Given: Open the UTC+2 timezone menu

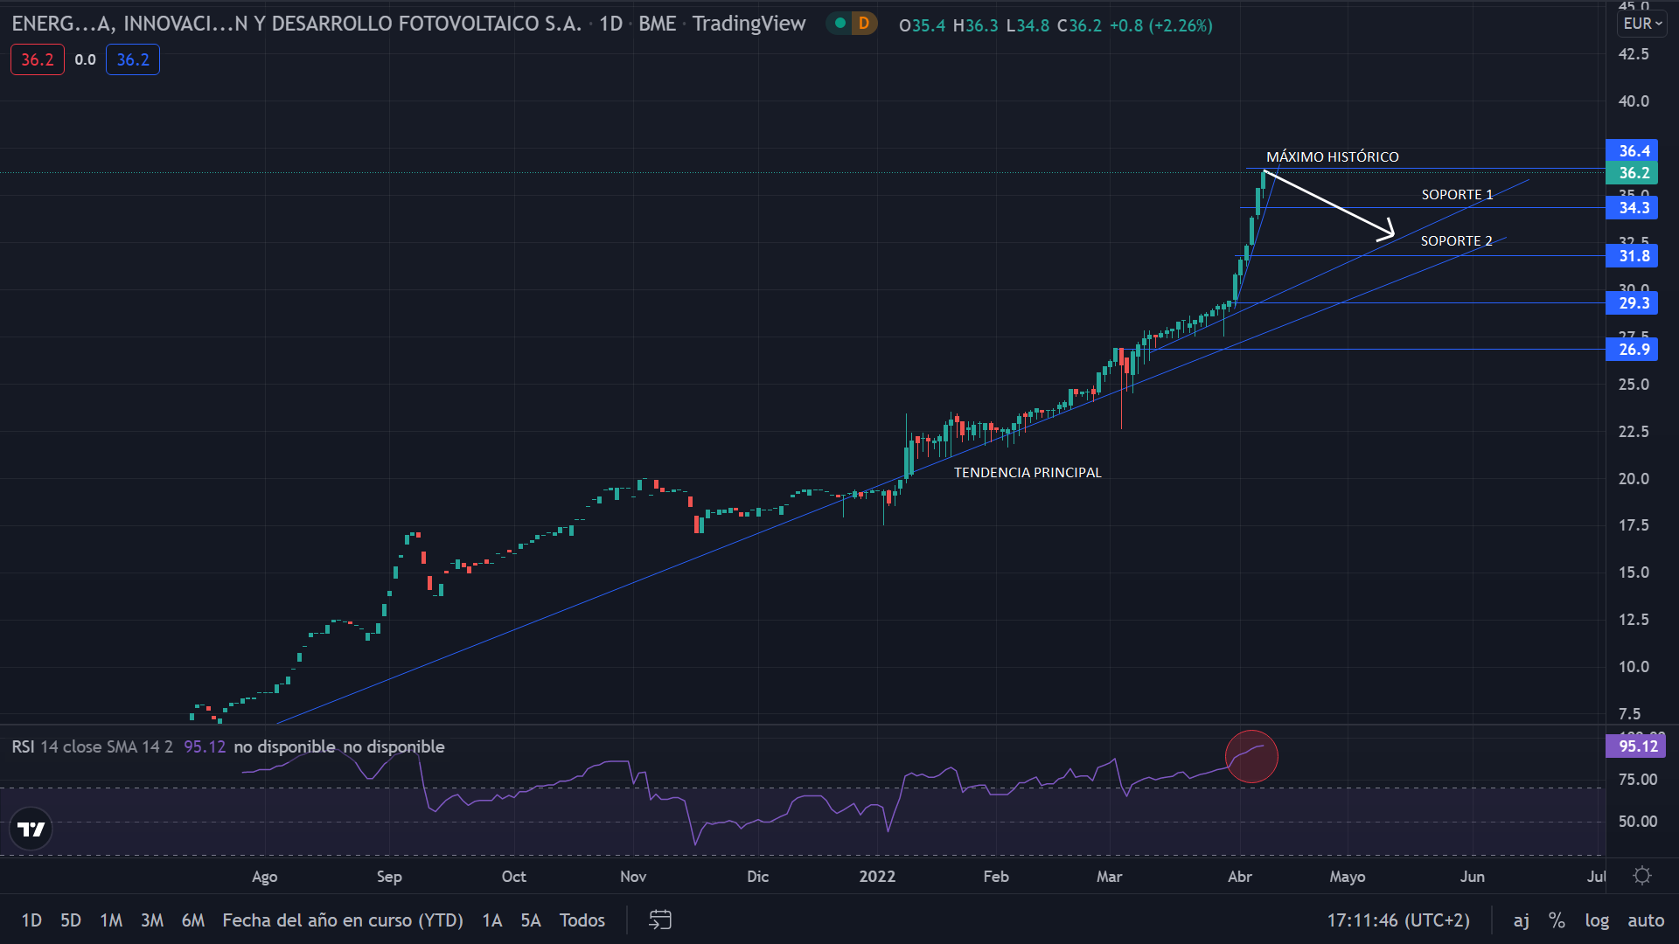Looking at the screenshot, I should coord(1398,920).
